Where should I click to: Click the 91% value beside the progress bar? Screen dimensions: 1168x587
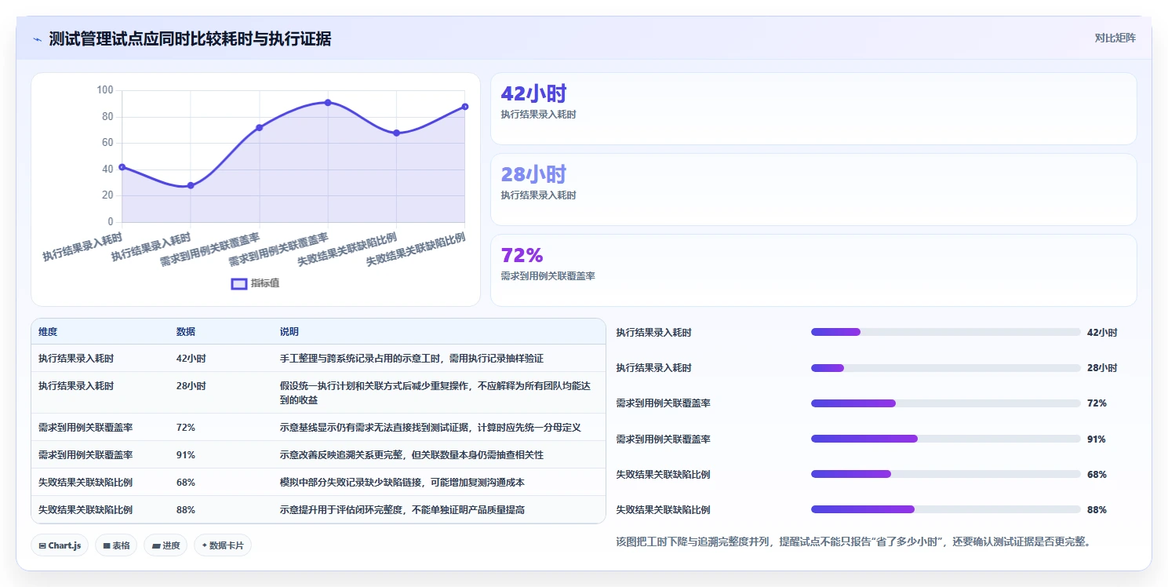(x=1097, y=439)
